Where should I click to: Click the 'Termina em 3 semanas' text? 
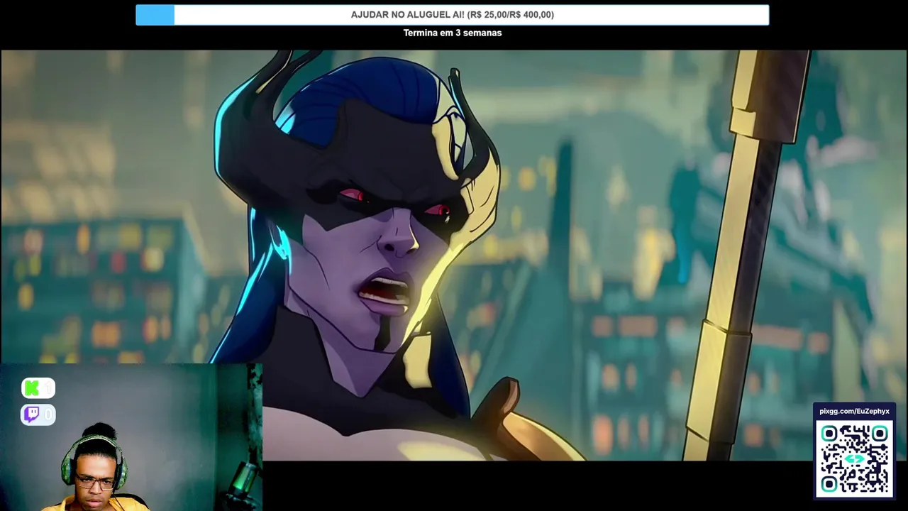point(453,33)
